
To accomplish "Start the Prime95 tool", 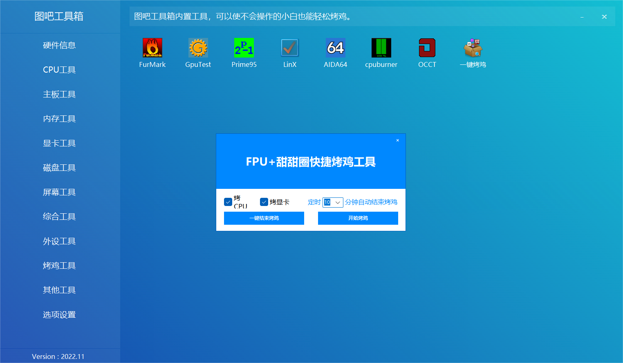I will [244, 48].
